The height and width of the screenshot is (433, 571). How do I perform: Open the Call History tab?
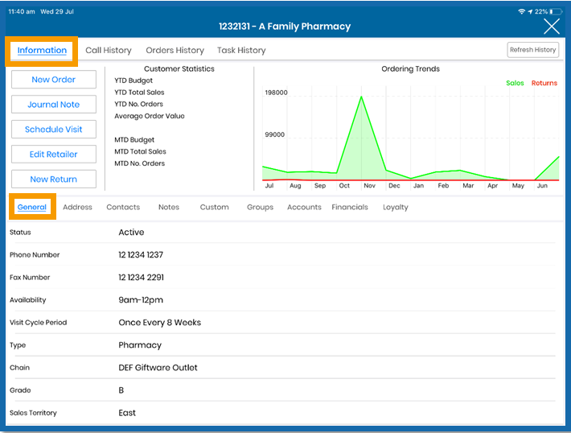(109, 50)
